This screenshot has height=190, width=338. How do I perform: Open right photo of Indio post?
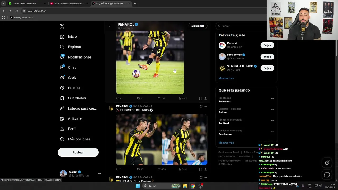tap(185, 140)
